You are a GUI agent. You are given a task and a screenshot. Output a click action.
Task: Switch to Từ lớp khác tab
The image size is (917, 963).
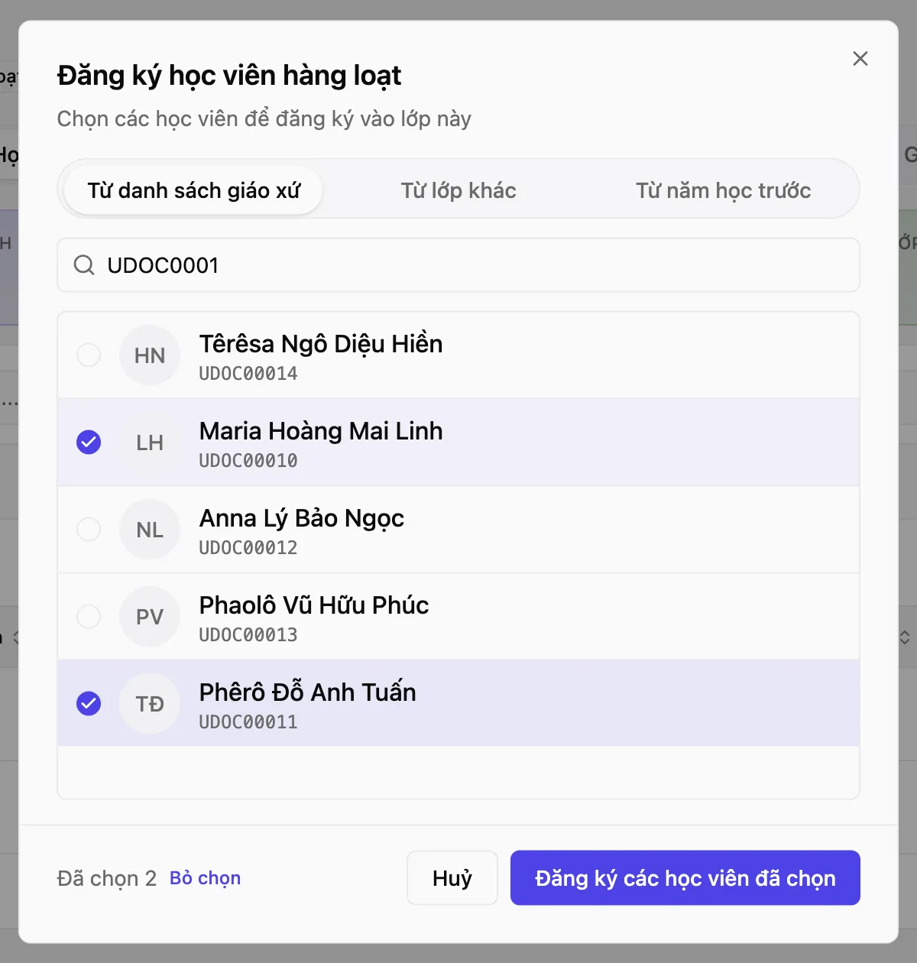(458, 190)
